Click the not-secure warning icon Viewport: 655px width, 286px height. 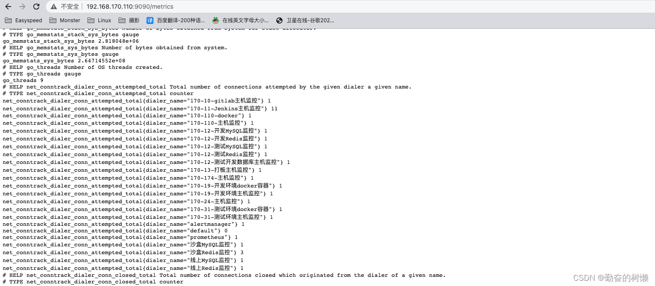point(54,7)
